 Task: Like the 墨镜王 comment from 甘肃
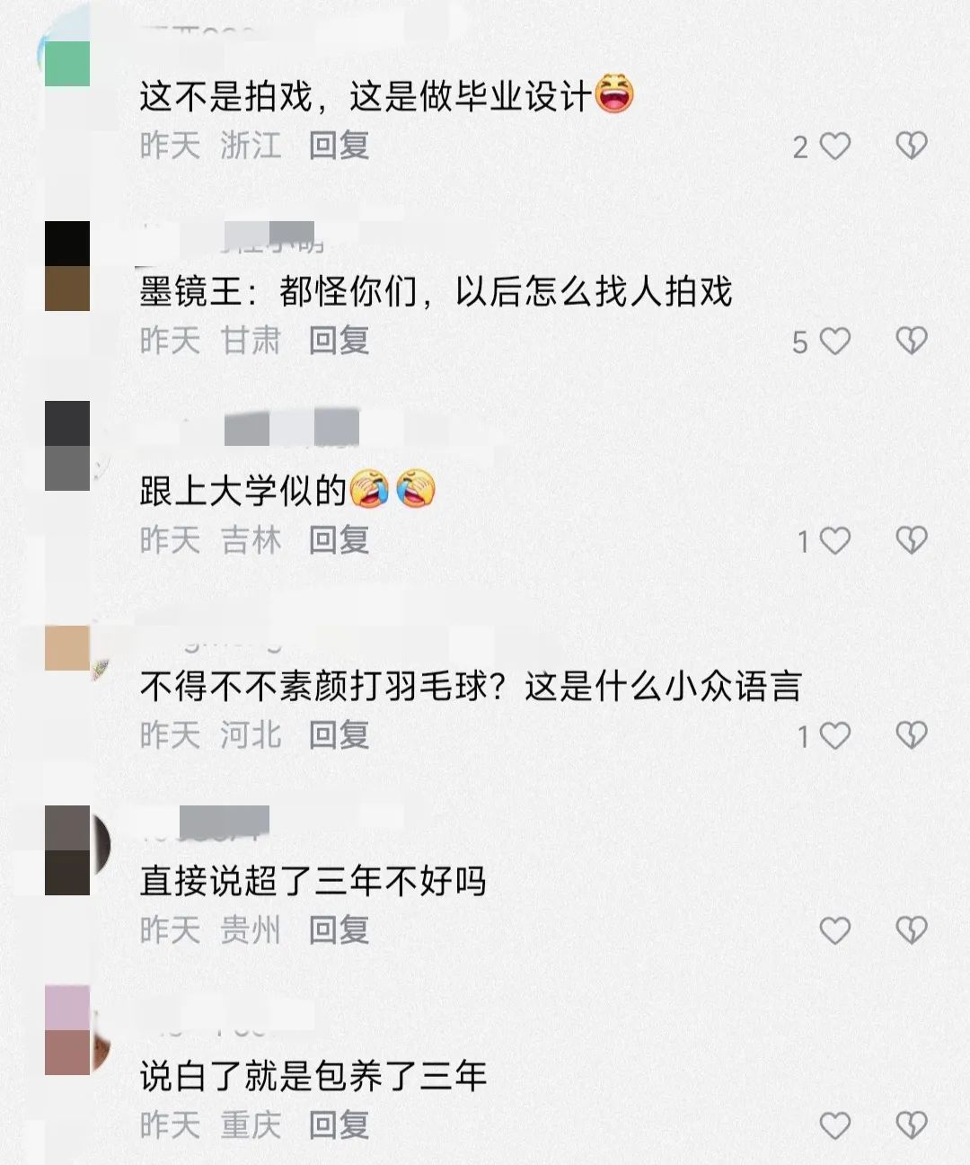(x=835, y=341)
